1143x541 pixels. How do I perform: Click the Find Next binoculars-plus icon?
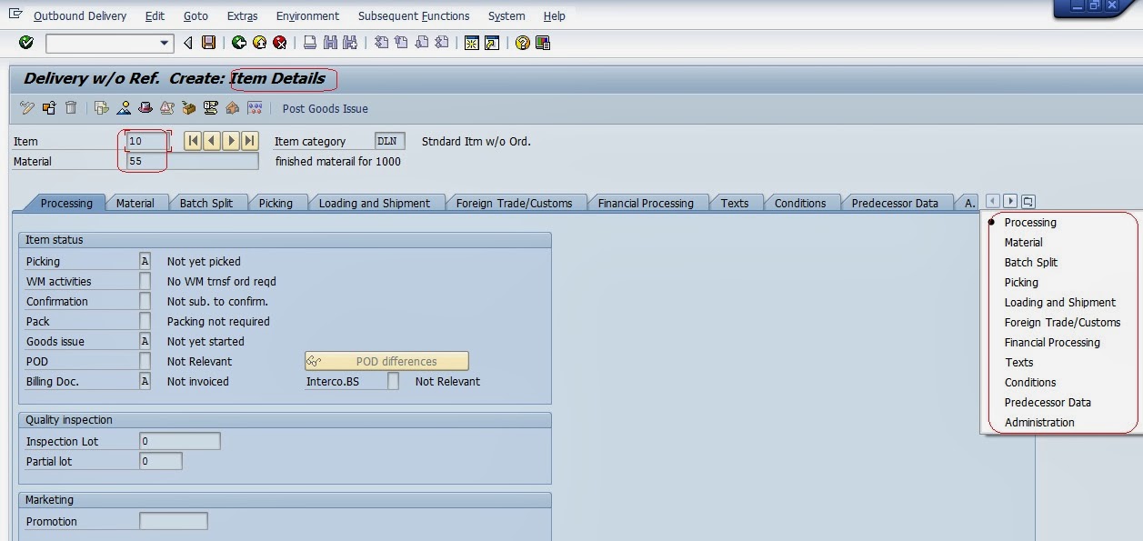coord(350,43)
